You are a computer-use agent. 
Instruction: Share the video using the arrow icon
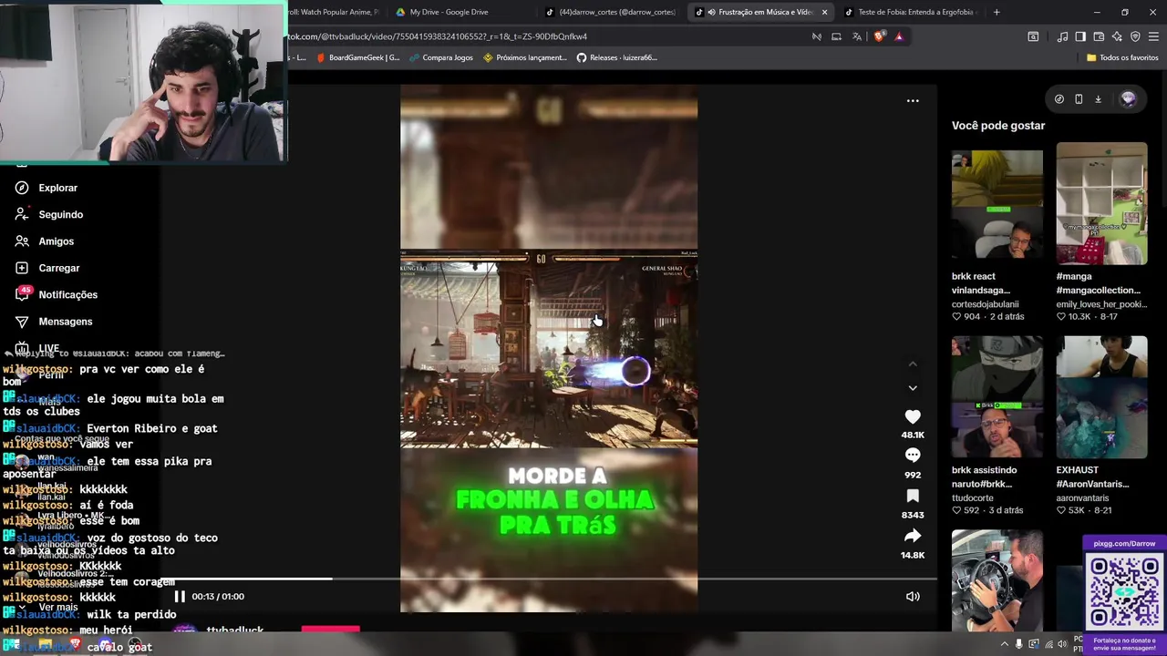913,536
